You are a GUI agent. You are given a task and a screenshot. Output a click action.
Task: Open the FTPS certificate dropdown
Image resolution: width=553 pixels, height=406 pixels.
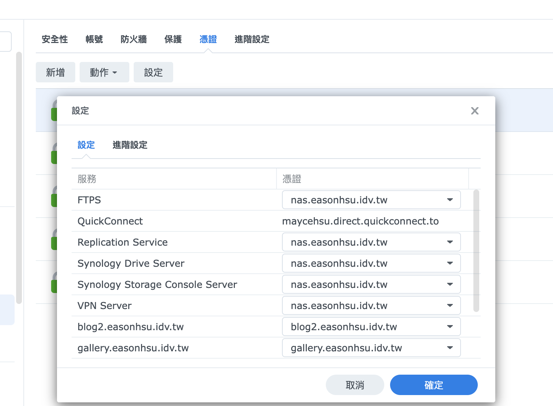click(371, 200)
